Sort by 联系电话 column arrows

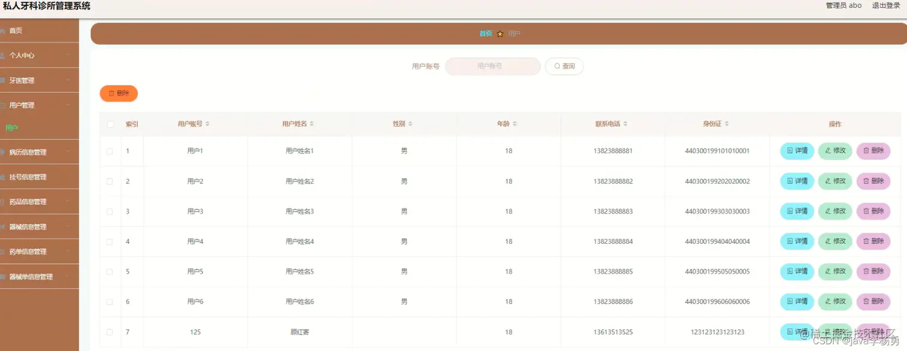click(x=625, y=124)
